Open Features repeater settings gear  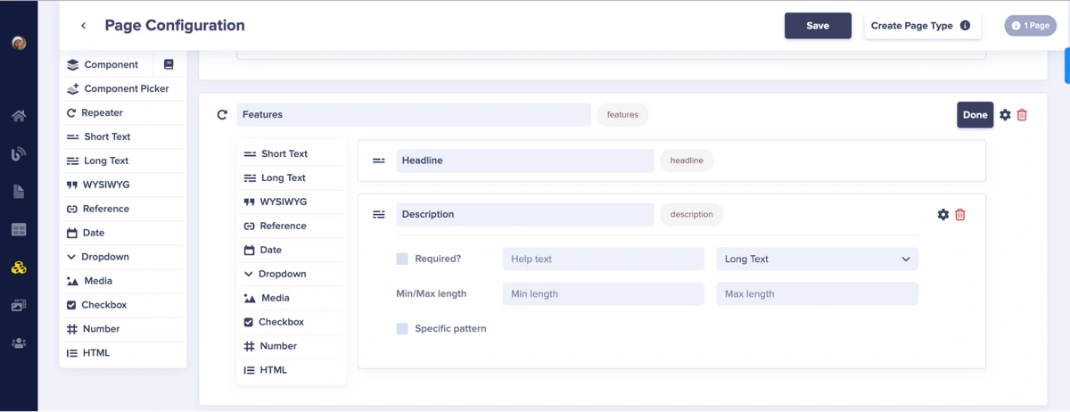tap(1005, 115)
